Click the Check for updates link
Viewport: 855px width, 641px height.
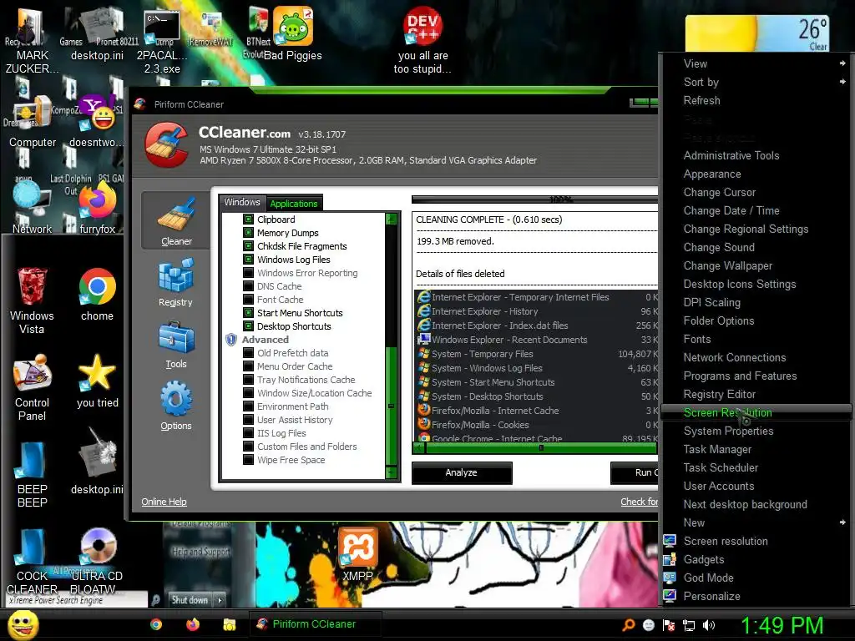coord(639,502)
